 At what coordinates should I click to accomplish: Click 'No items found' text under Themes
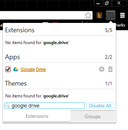[x=37, y=96]
